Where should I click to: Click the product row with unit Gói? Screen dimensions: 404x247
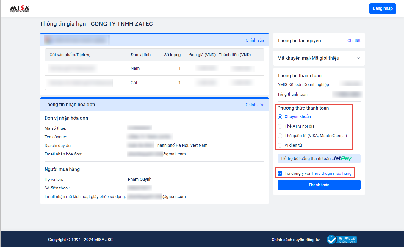pyautogui.click(x=154, y=83)
